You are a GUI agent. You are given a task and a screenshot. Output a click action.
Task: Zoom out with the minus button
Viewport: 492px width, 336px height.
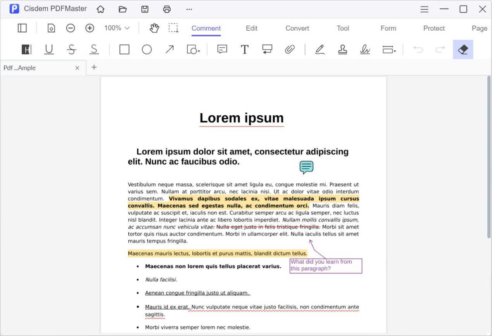[71, 28]
